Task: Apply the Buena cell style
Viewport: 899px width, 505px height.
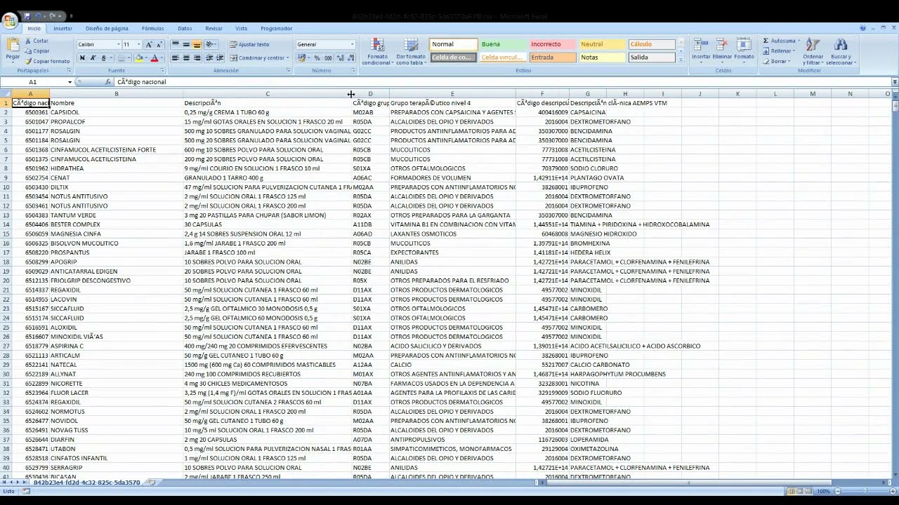Action: [x=501, y=44]
